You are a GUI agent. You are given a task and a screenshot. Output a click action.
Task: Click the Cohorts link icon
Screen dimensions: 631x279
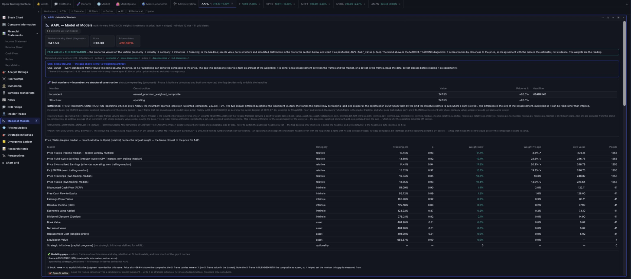(78, 4)
